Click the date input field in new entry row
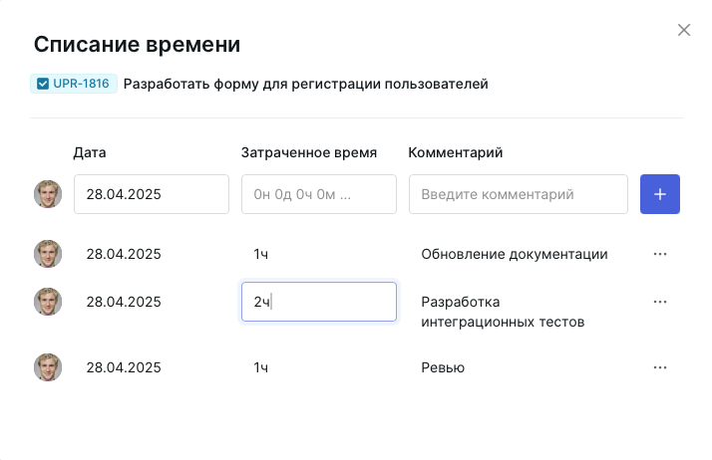 (x=151, y=194)
